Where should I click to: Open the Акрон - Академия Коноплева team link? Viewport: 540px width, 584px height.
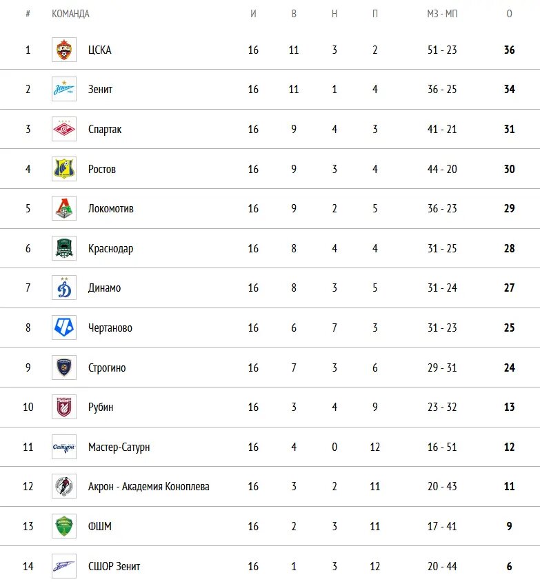pyautogui.click(x=148, y=486)
